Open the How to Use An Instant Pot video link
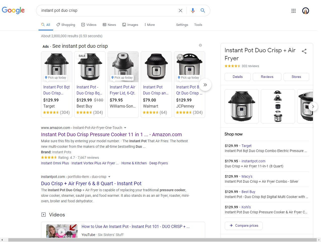Viewport: 321px width, 242px height. (x=135, y=226)
